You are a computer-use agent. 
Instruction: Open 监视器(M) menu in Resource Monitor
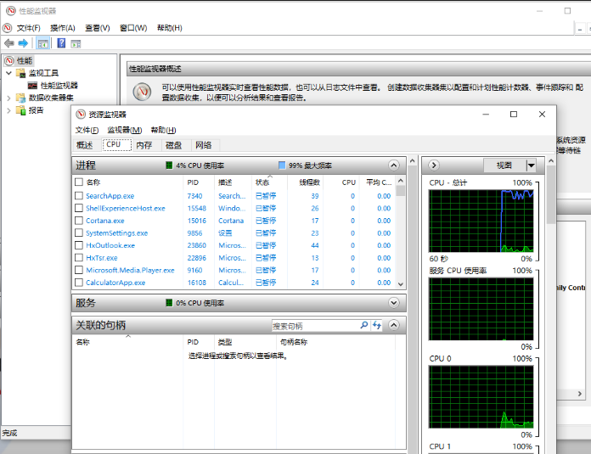point(124,130)
